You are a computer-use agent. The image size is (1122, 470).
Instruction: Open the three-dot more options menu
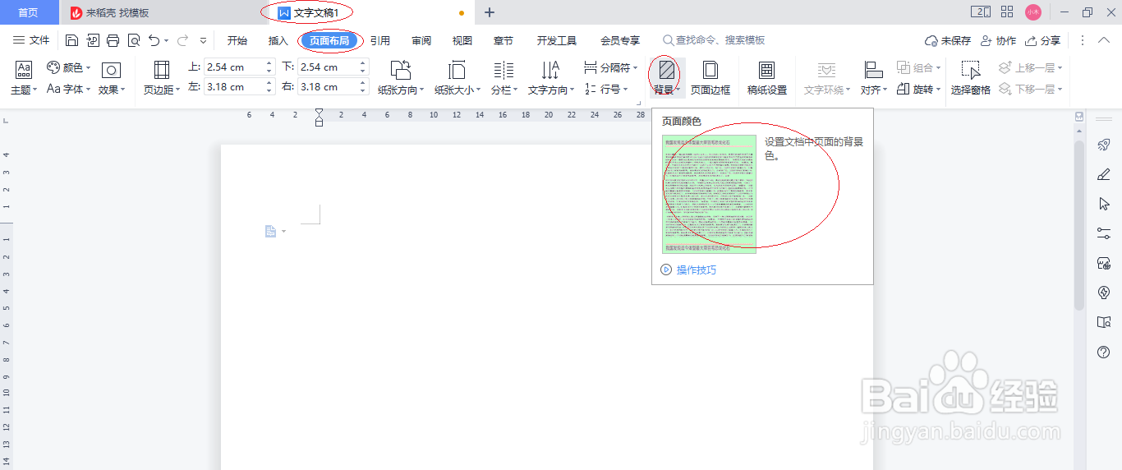1082,40
